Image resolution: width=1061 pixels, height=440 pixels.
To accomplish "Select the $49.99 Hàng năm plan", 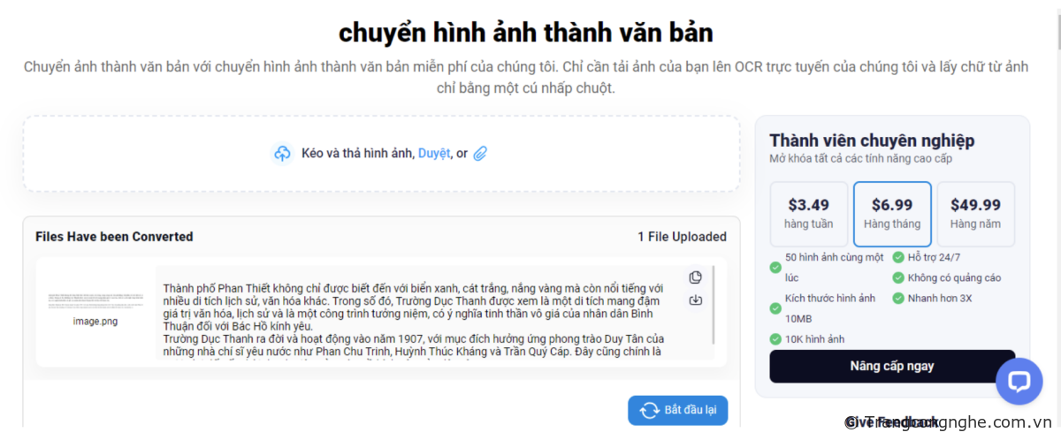I will (x=975, y=214).
